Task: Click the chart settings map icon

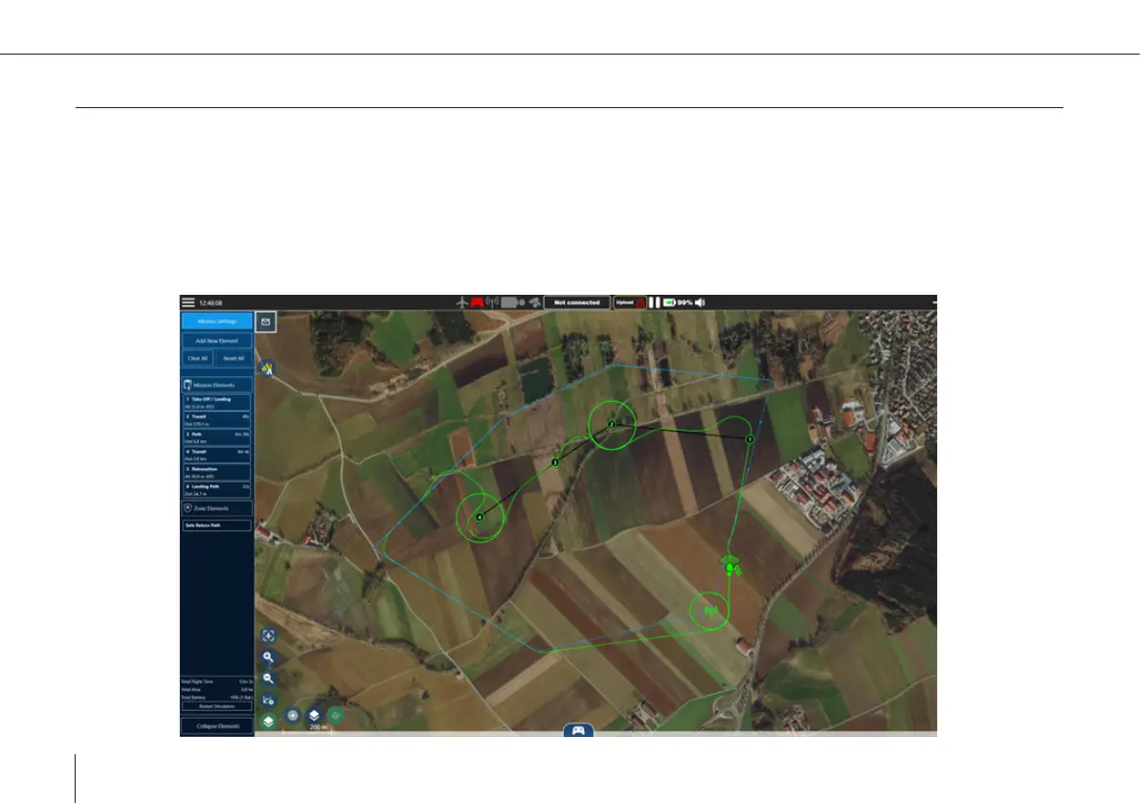Action: click(268, 700)
